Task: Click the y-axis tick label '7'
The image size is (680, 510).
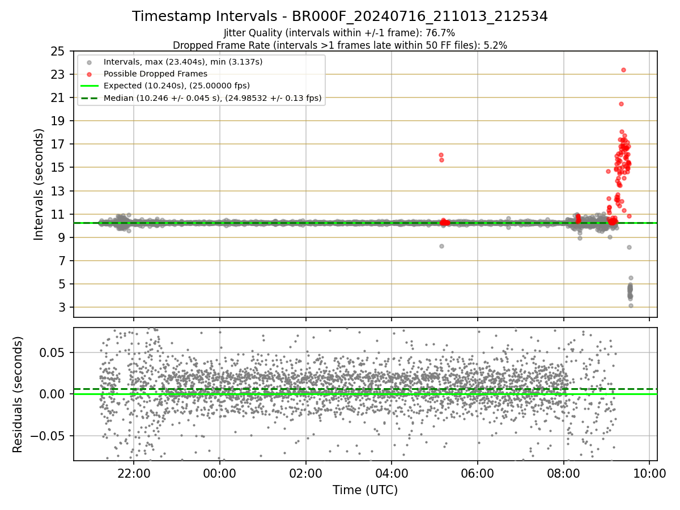Action: pyautogui.click(x=61, y=261)
